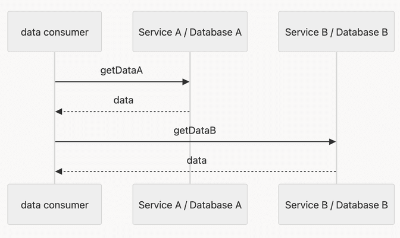Click the "getDataB" message label
Viewport: 400px width, 238px height.
pos(195,130)
